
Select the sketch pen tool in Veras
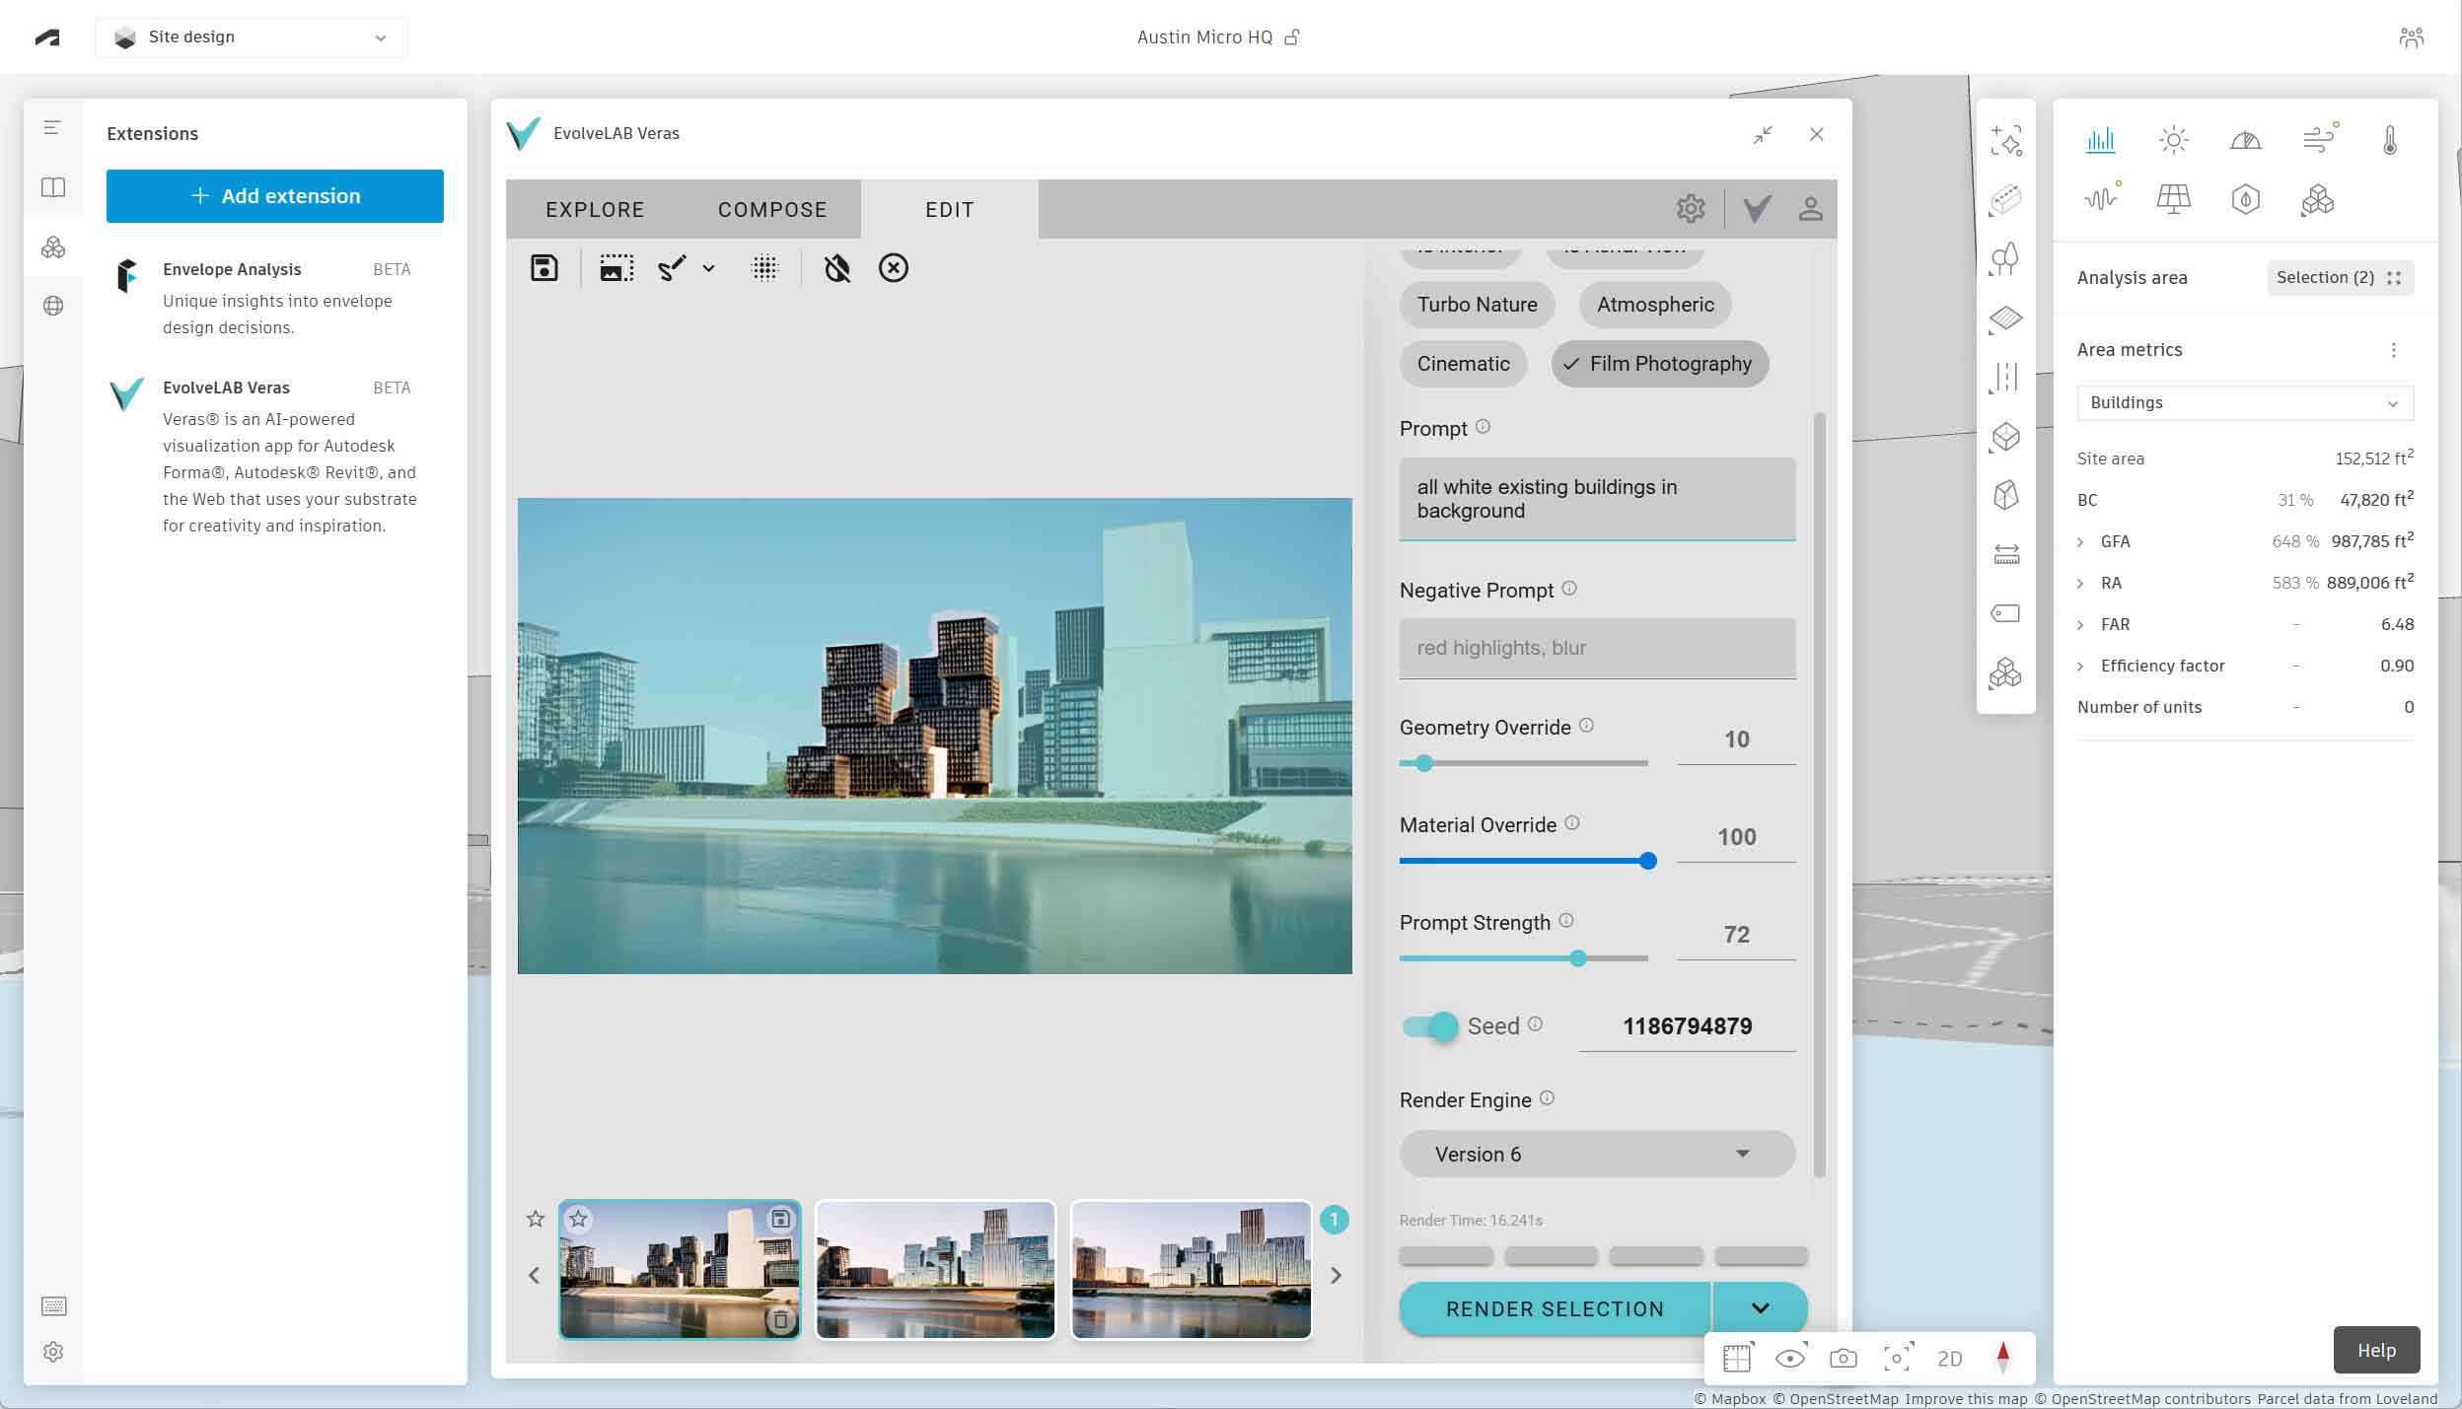pyautogui.click(x=673, y=267)
